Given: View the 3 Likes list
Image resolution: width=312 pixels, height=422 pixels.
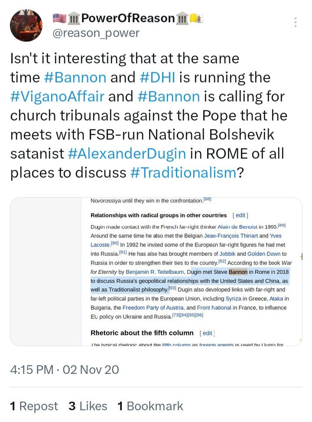Looking at the screenshot, I should click(88, 406).
